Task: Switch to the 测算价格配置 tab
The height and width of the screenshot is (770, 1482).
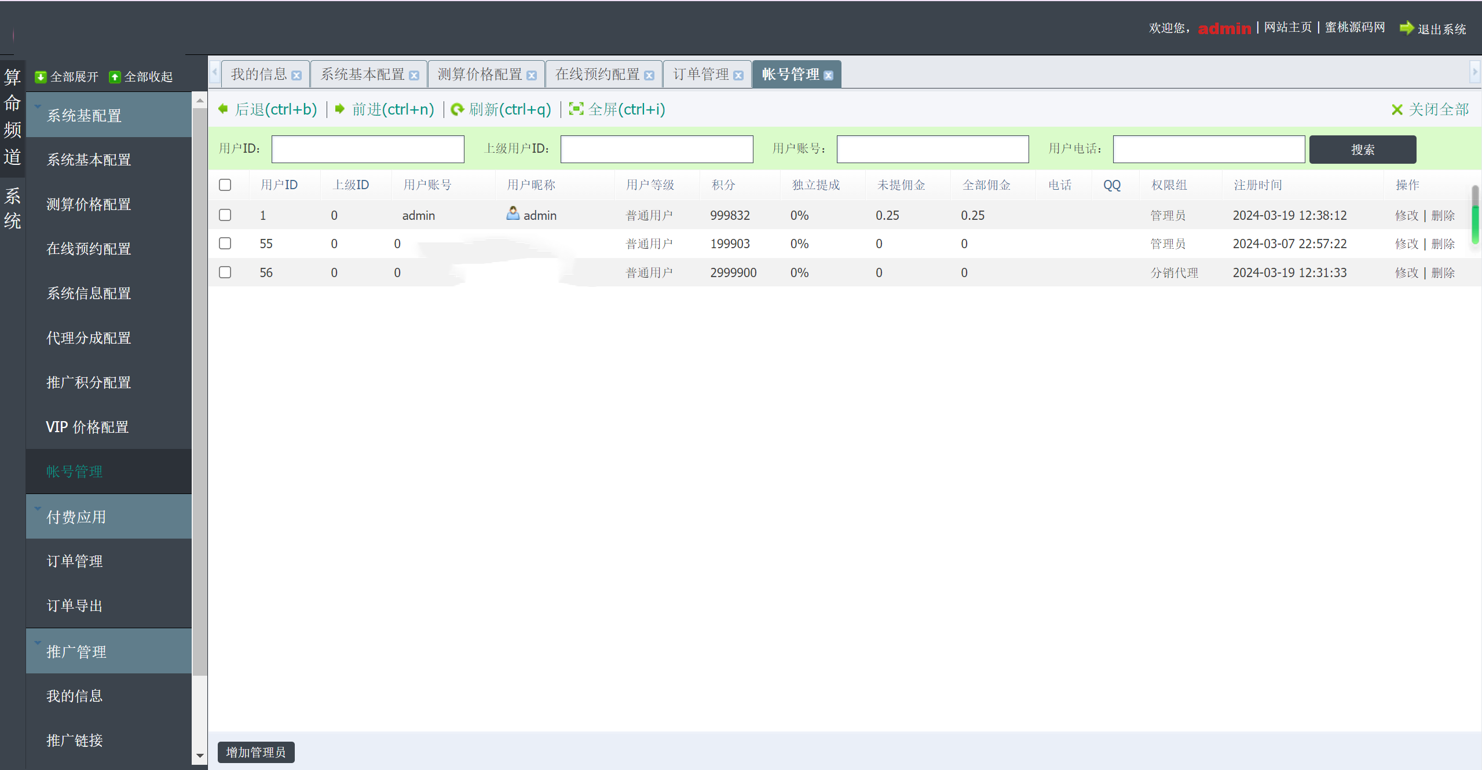Action: [480, 75]
